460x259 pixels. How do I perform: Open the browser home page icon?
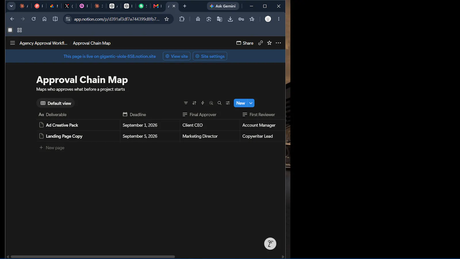[44, 19]
